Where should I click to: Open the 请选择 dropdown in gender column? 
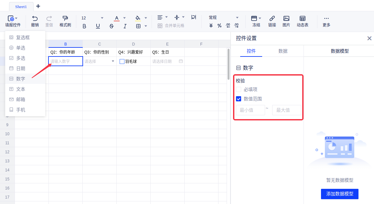[x=113, y=61]
